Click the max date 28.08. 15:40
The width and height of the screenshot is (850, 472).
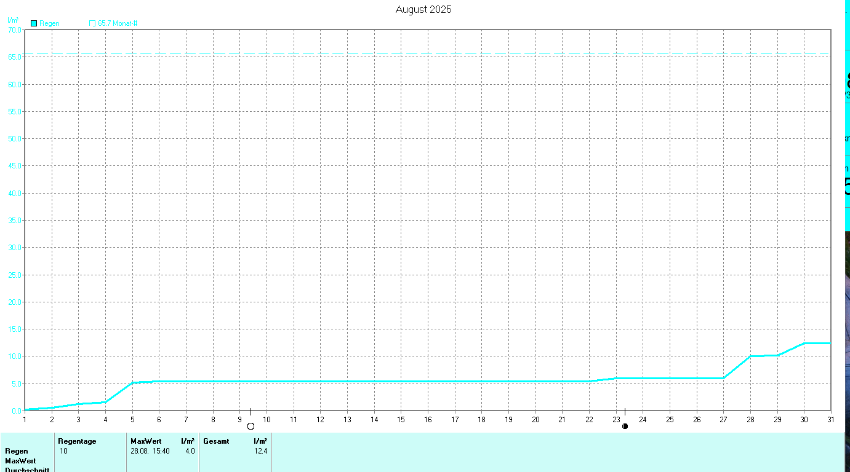[150, 451]
